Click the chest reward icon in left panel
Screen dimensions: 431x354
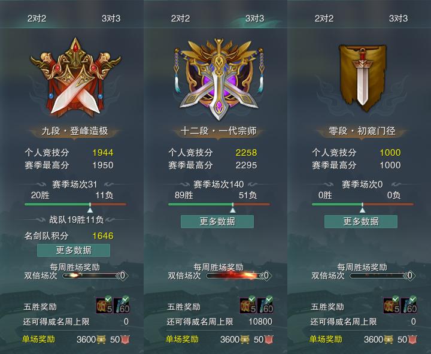(x=104, y=305)
